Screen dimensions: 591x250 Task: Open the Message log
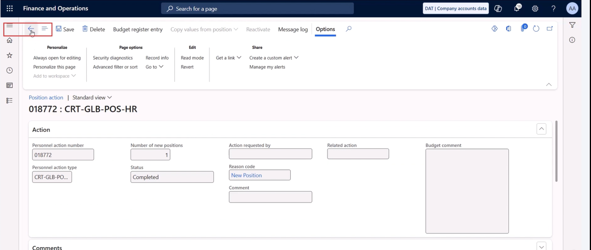click(293, 29)
